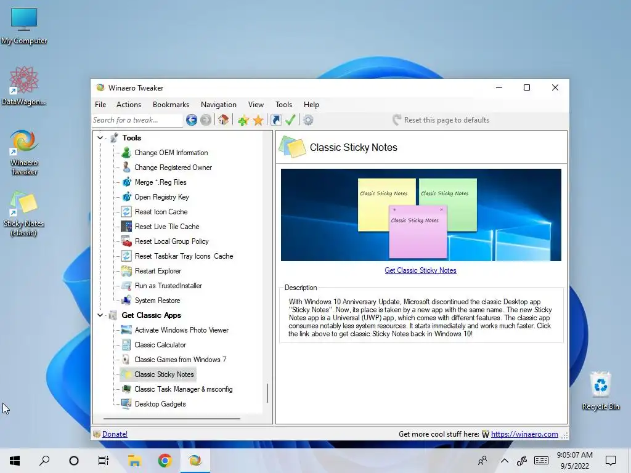Screen dimensions: 631x473
Task: Click the Merge *.Reg Files icon
Action: (x=126, y=182)
